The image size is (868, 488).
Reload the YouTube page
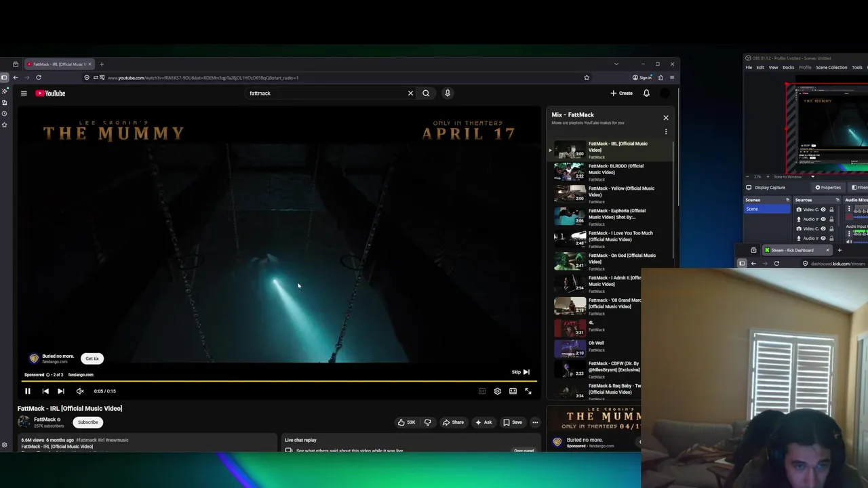click(39, 78)
